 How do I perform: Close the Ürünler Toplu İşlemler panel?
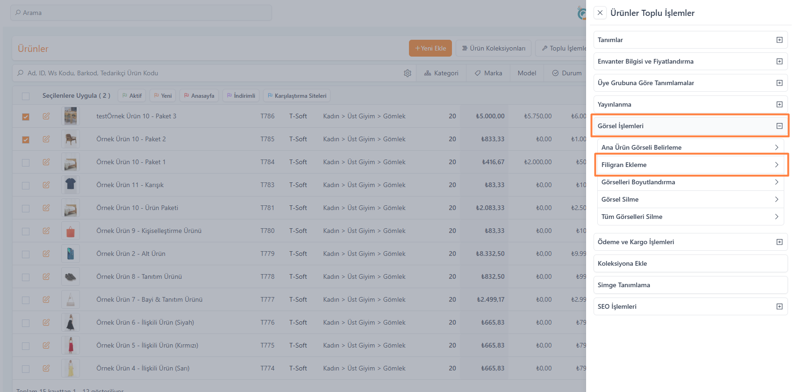point(600,13)
